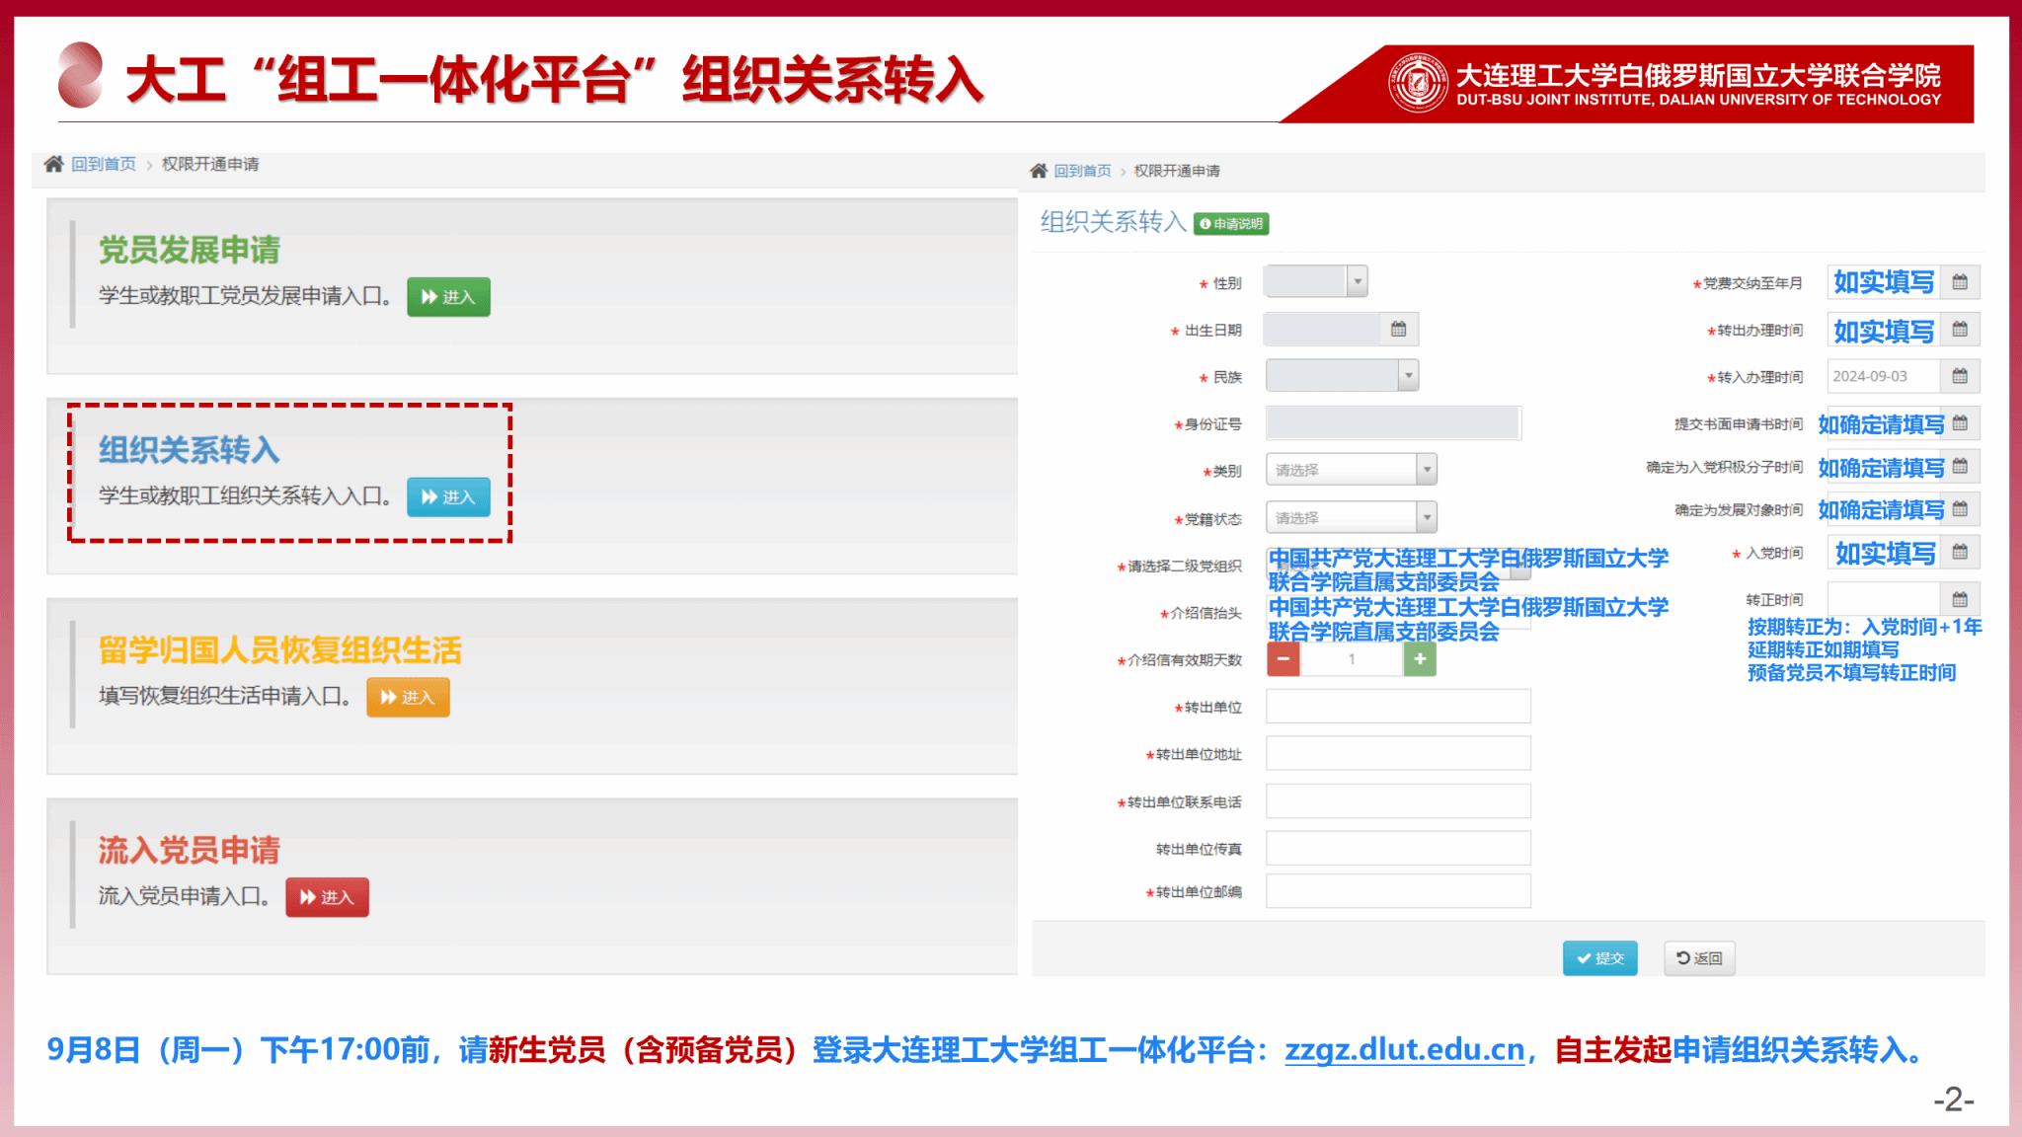
Task: Click the green 申请说明 info badge
Action: (x=1231, y=224)
